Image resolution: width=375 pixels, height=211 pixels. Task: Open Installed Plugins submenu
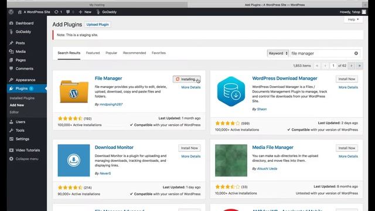click(22, 98)
